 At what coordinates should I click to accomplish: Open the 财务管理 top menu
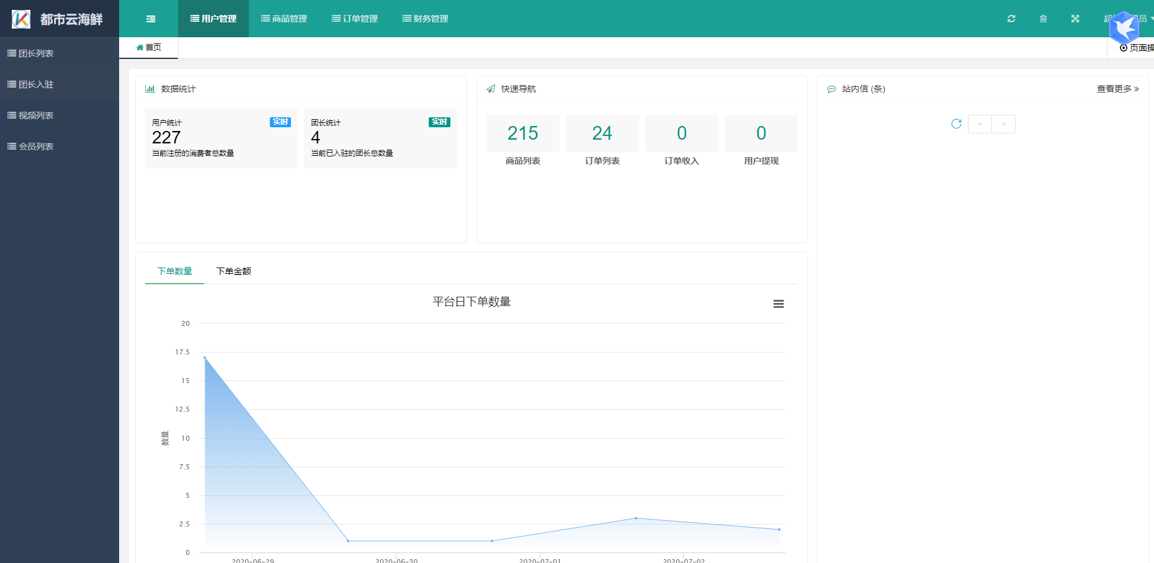(426, 19)
